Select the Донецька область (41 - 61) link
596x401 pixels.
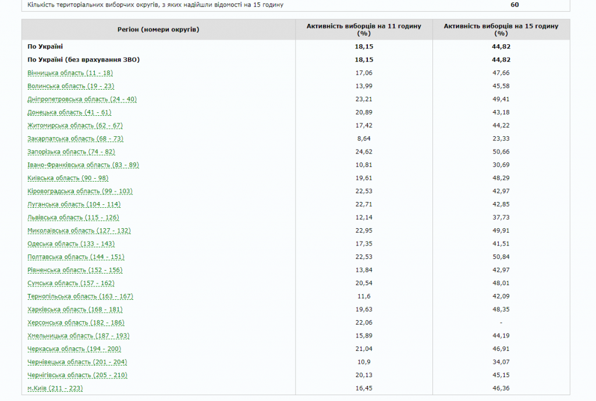(69, 112)
